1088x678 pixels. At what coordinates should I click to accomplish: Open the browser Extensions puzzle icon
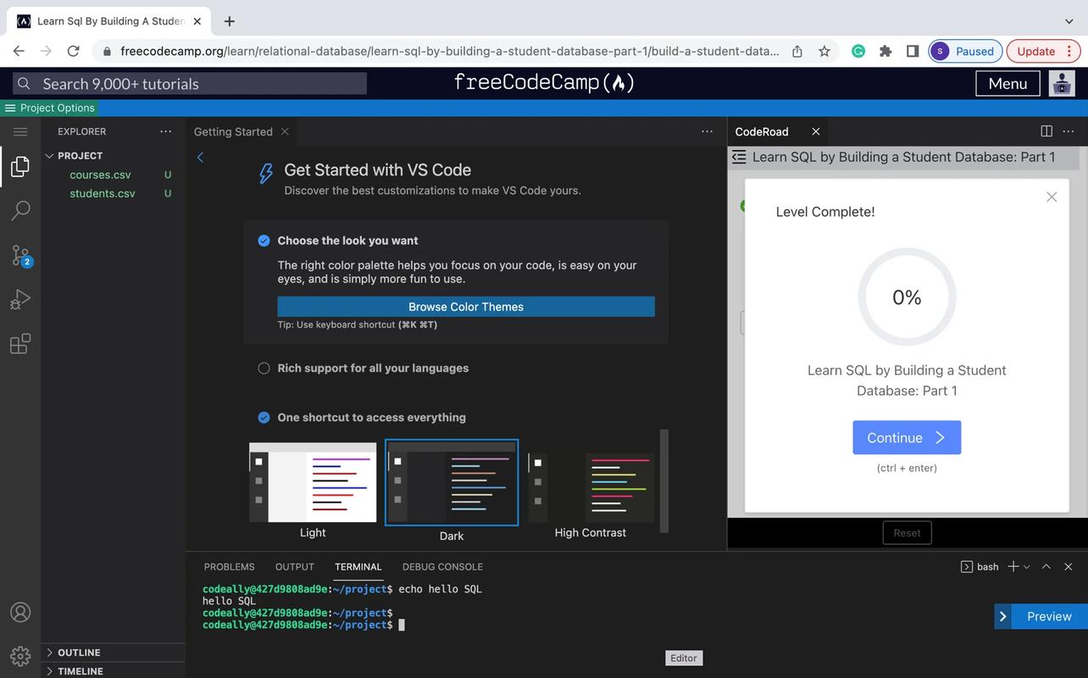click(885, 51)
